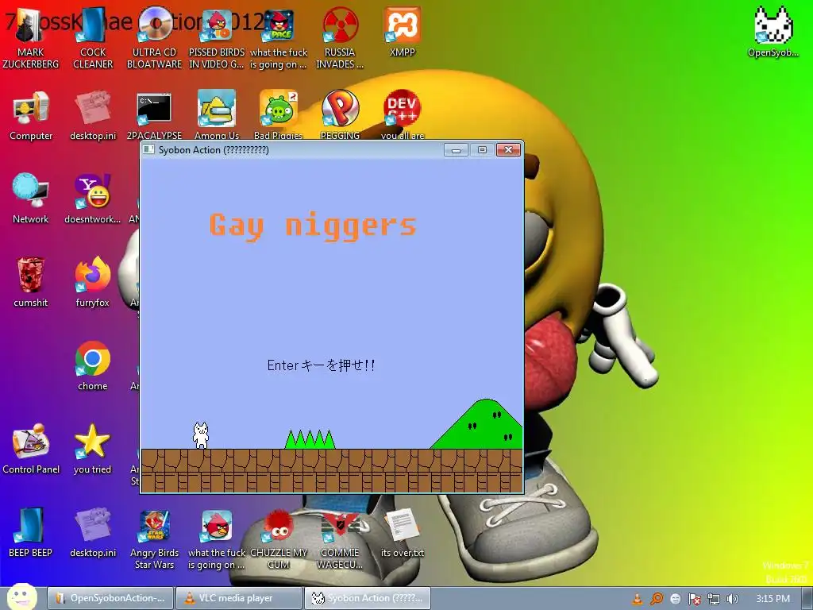Open the doesntwork... Yahoo Messenger icon

click(x=92, y=198)
